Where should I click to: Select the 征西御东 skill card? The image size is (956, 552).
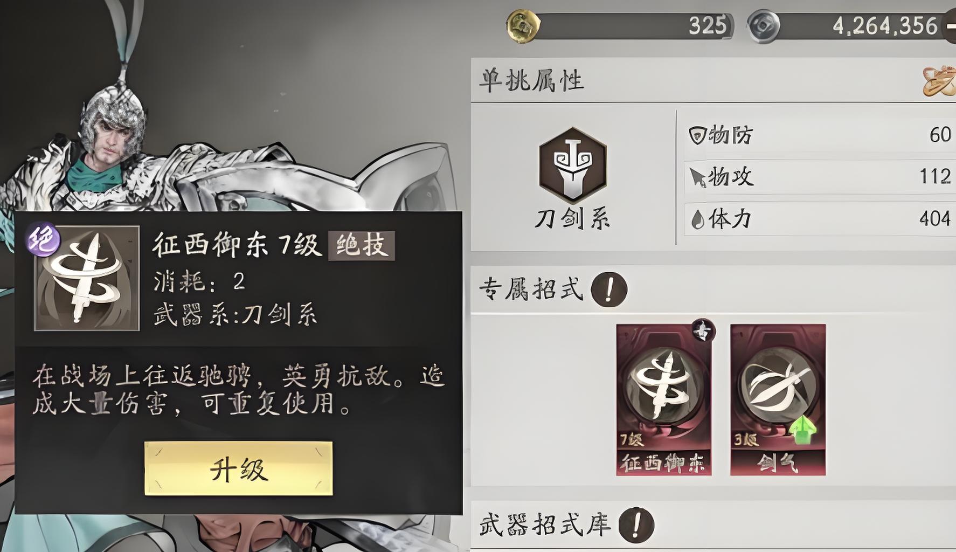[x=664, y=399]
